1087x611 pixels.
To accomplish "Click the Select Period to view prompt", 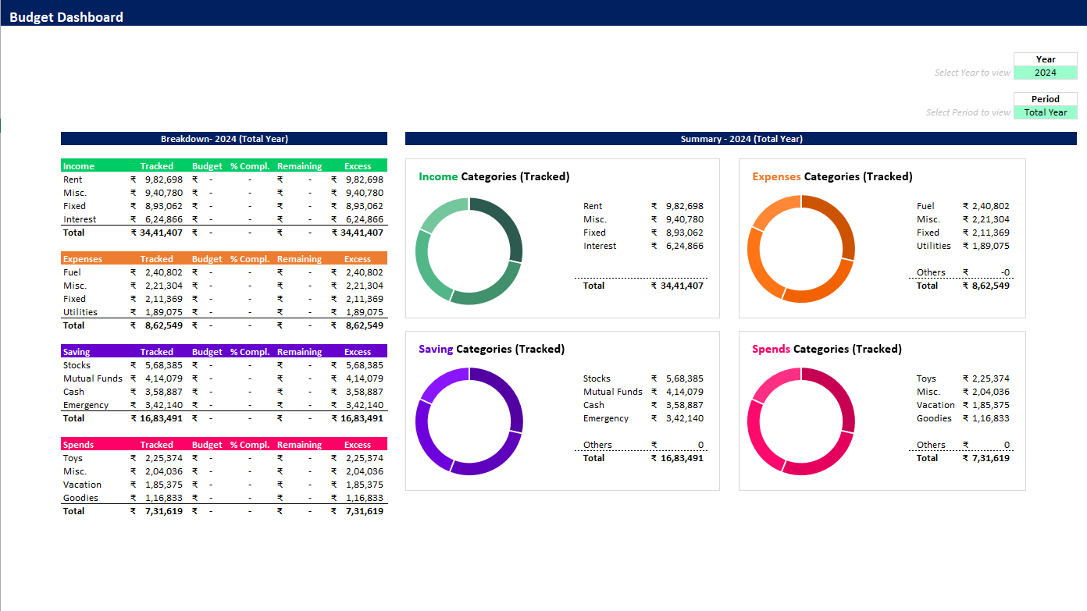I will (x=968, y=112).
